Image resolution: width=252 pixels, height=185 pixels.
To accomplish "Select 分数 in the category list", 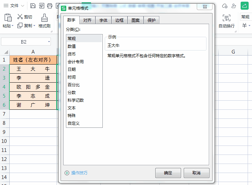I will 84,92.
